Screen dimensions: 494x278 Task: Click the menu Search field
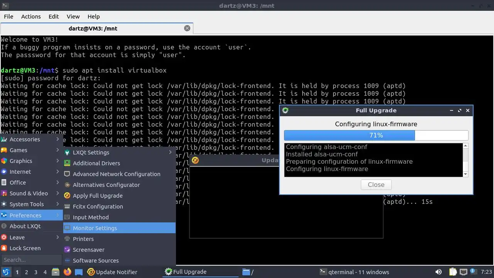(x=31, y=260)
